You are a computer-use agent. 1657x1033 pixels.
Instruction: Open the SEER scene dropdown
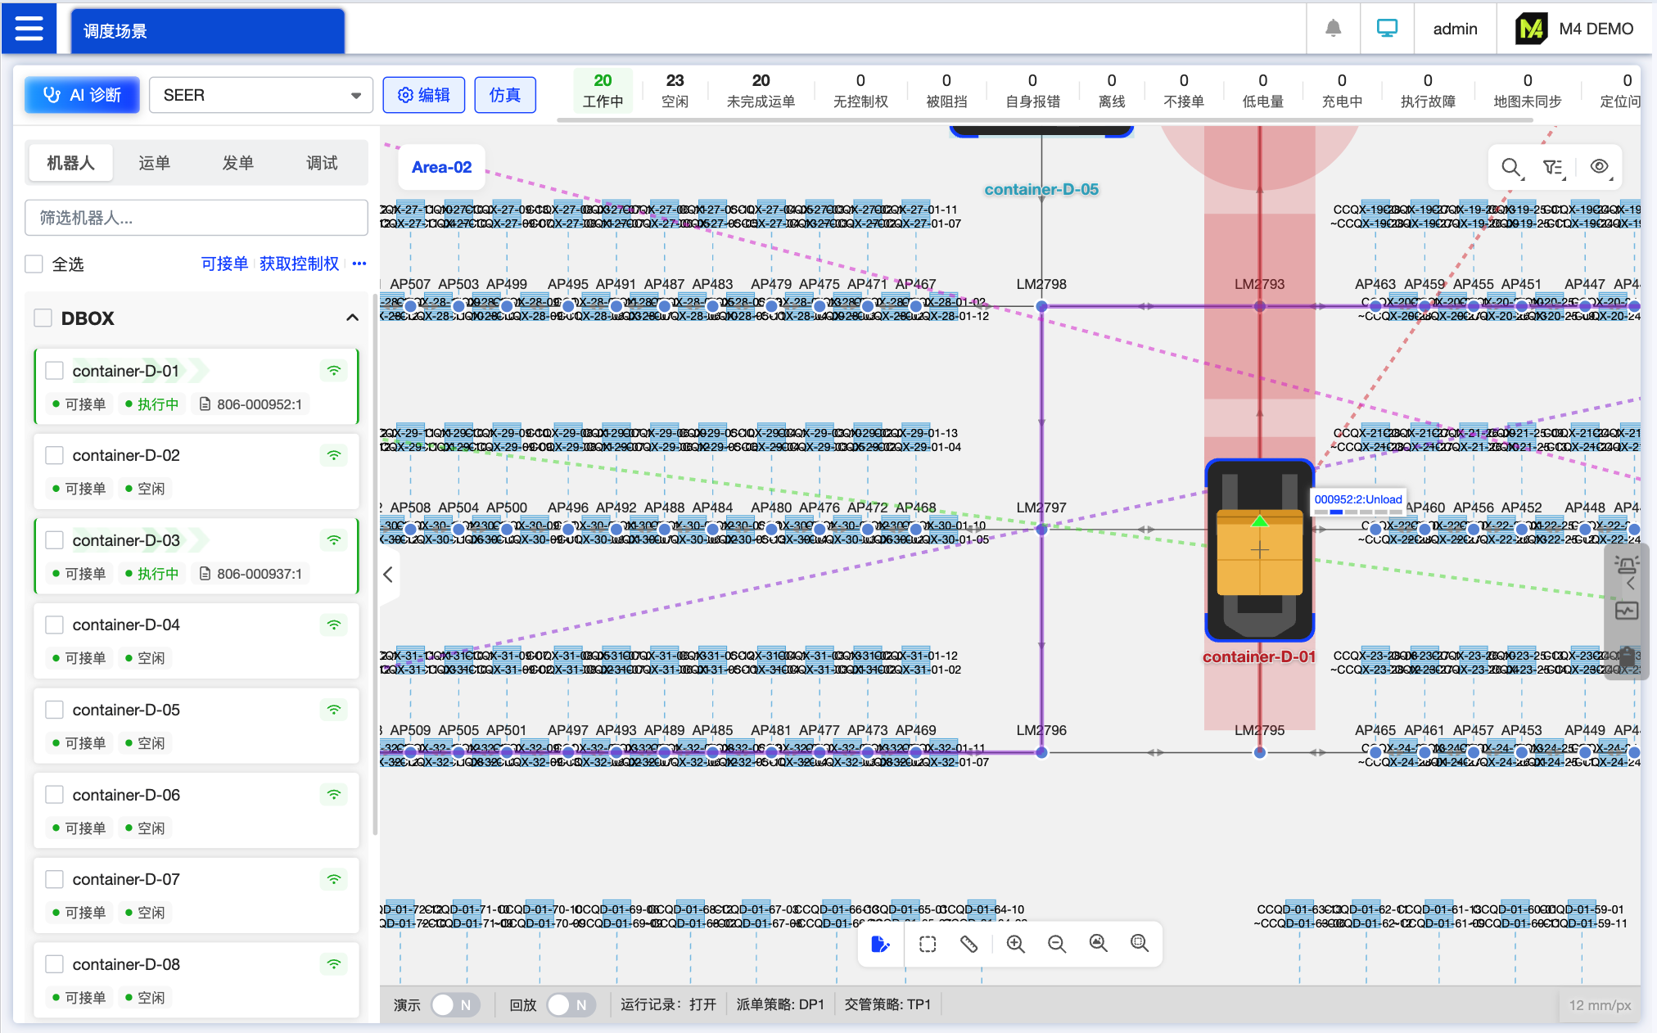click(x=261, y=95)
